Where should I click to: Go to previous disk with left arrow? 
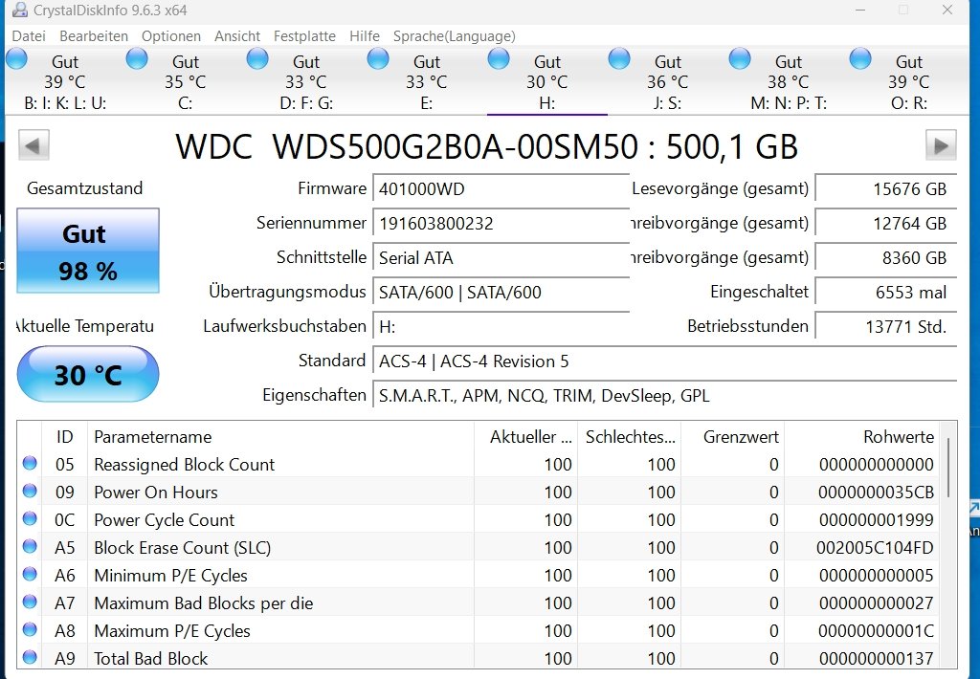pos(33,145)
